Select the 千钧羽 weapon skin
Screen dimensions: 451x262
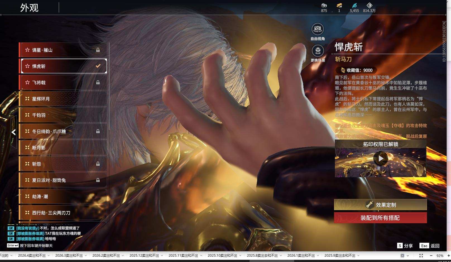pos(63,115)
